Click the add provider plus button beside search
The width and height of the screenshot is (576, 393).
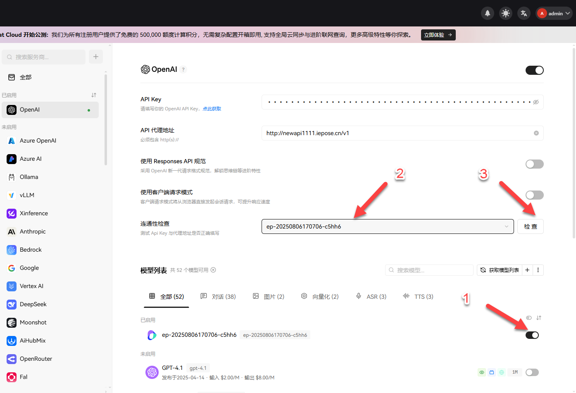point(95,57)
